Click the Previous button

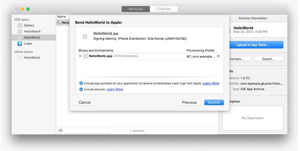[x=189, y=102]
